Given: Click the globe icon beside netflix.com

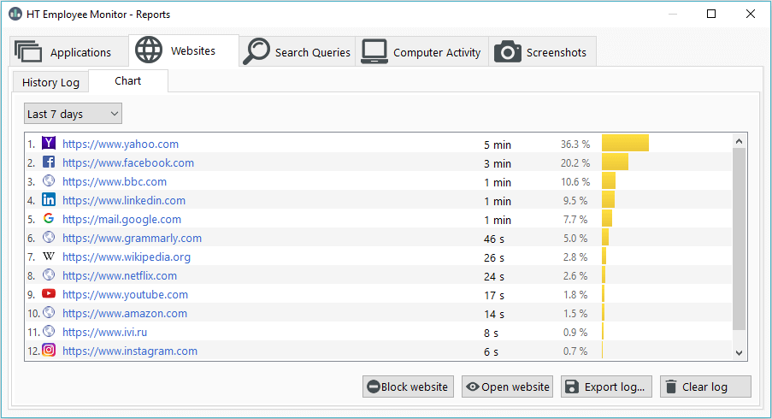Looking at the screenshot, I should tap(48, 274).
